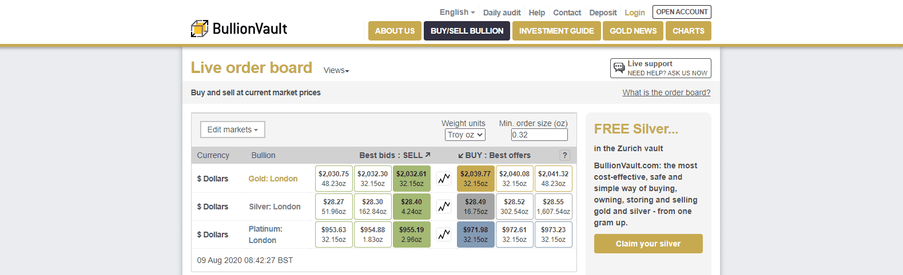
Task: Select silver best bid $28.40
Action: click(412, 207)
